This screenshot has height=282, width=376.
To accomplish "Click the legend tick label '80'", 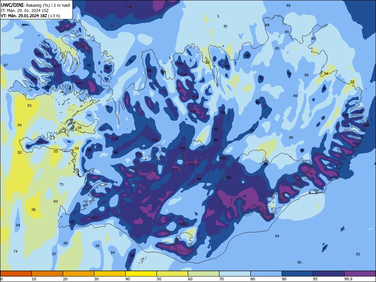I will pos(253,279).
